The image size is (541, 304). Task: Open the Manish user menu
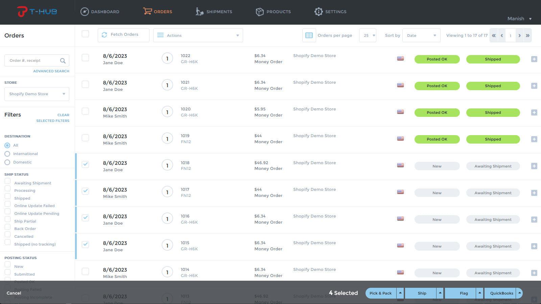click(x=519, y=19)
